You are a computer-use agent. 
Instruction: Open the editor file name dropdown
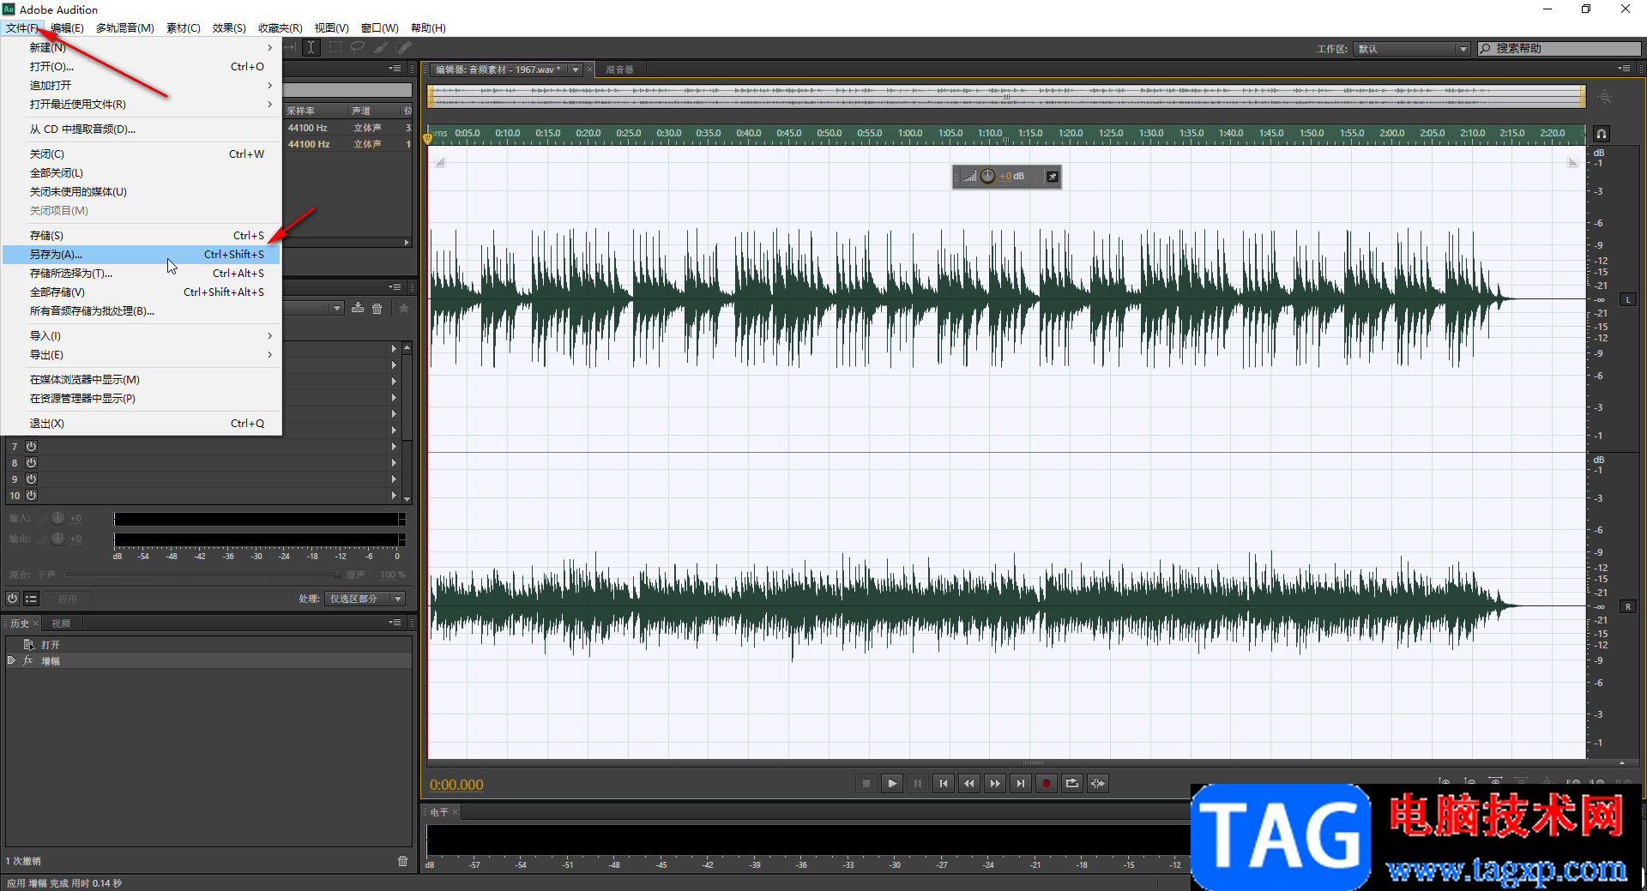(576, 69)
